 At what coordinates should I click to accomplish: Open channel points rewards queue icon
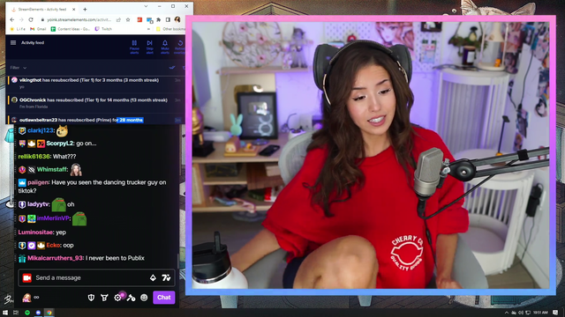click(104, 298)
